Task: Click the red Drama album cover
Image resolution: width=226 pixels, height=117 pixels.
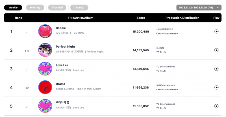Action: (x=45, y=87)
